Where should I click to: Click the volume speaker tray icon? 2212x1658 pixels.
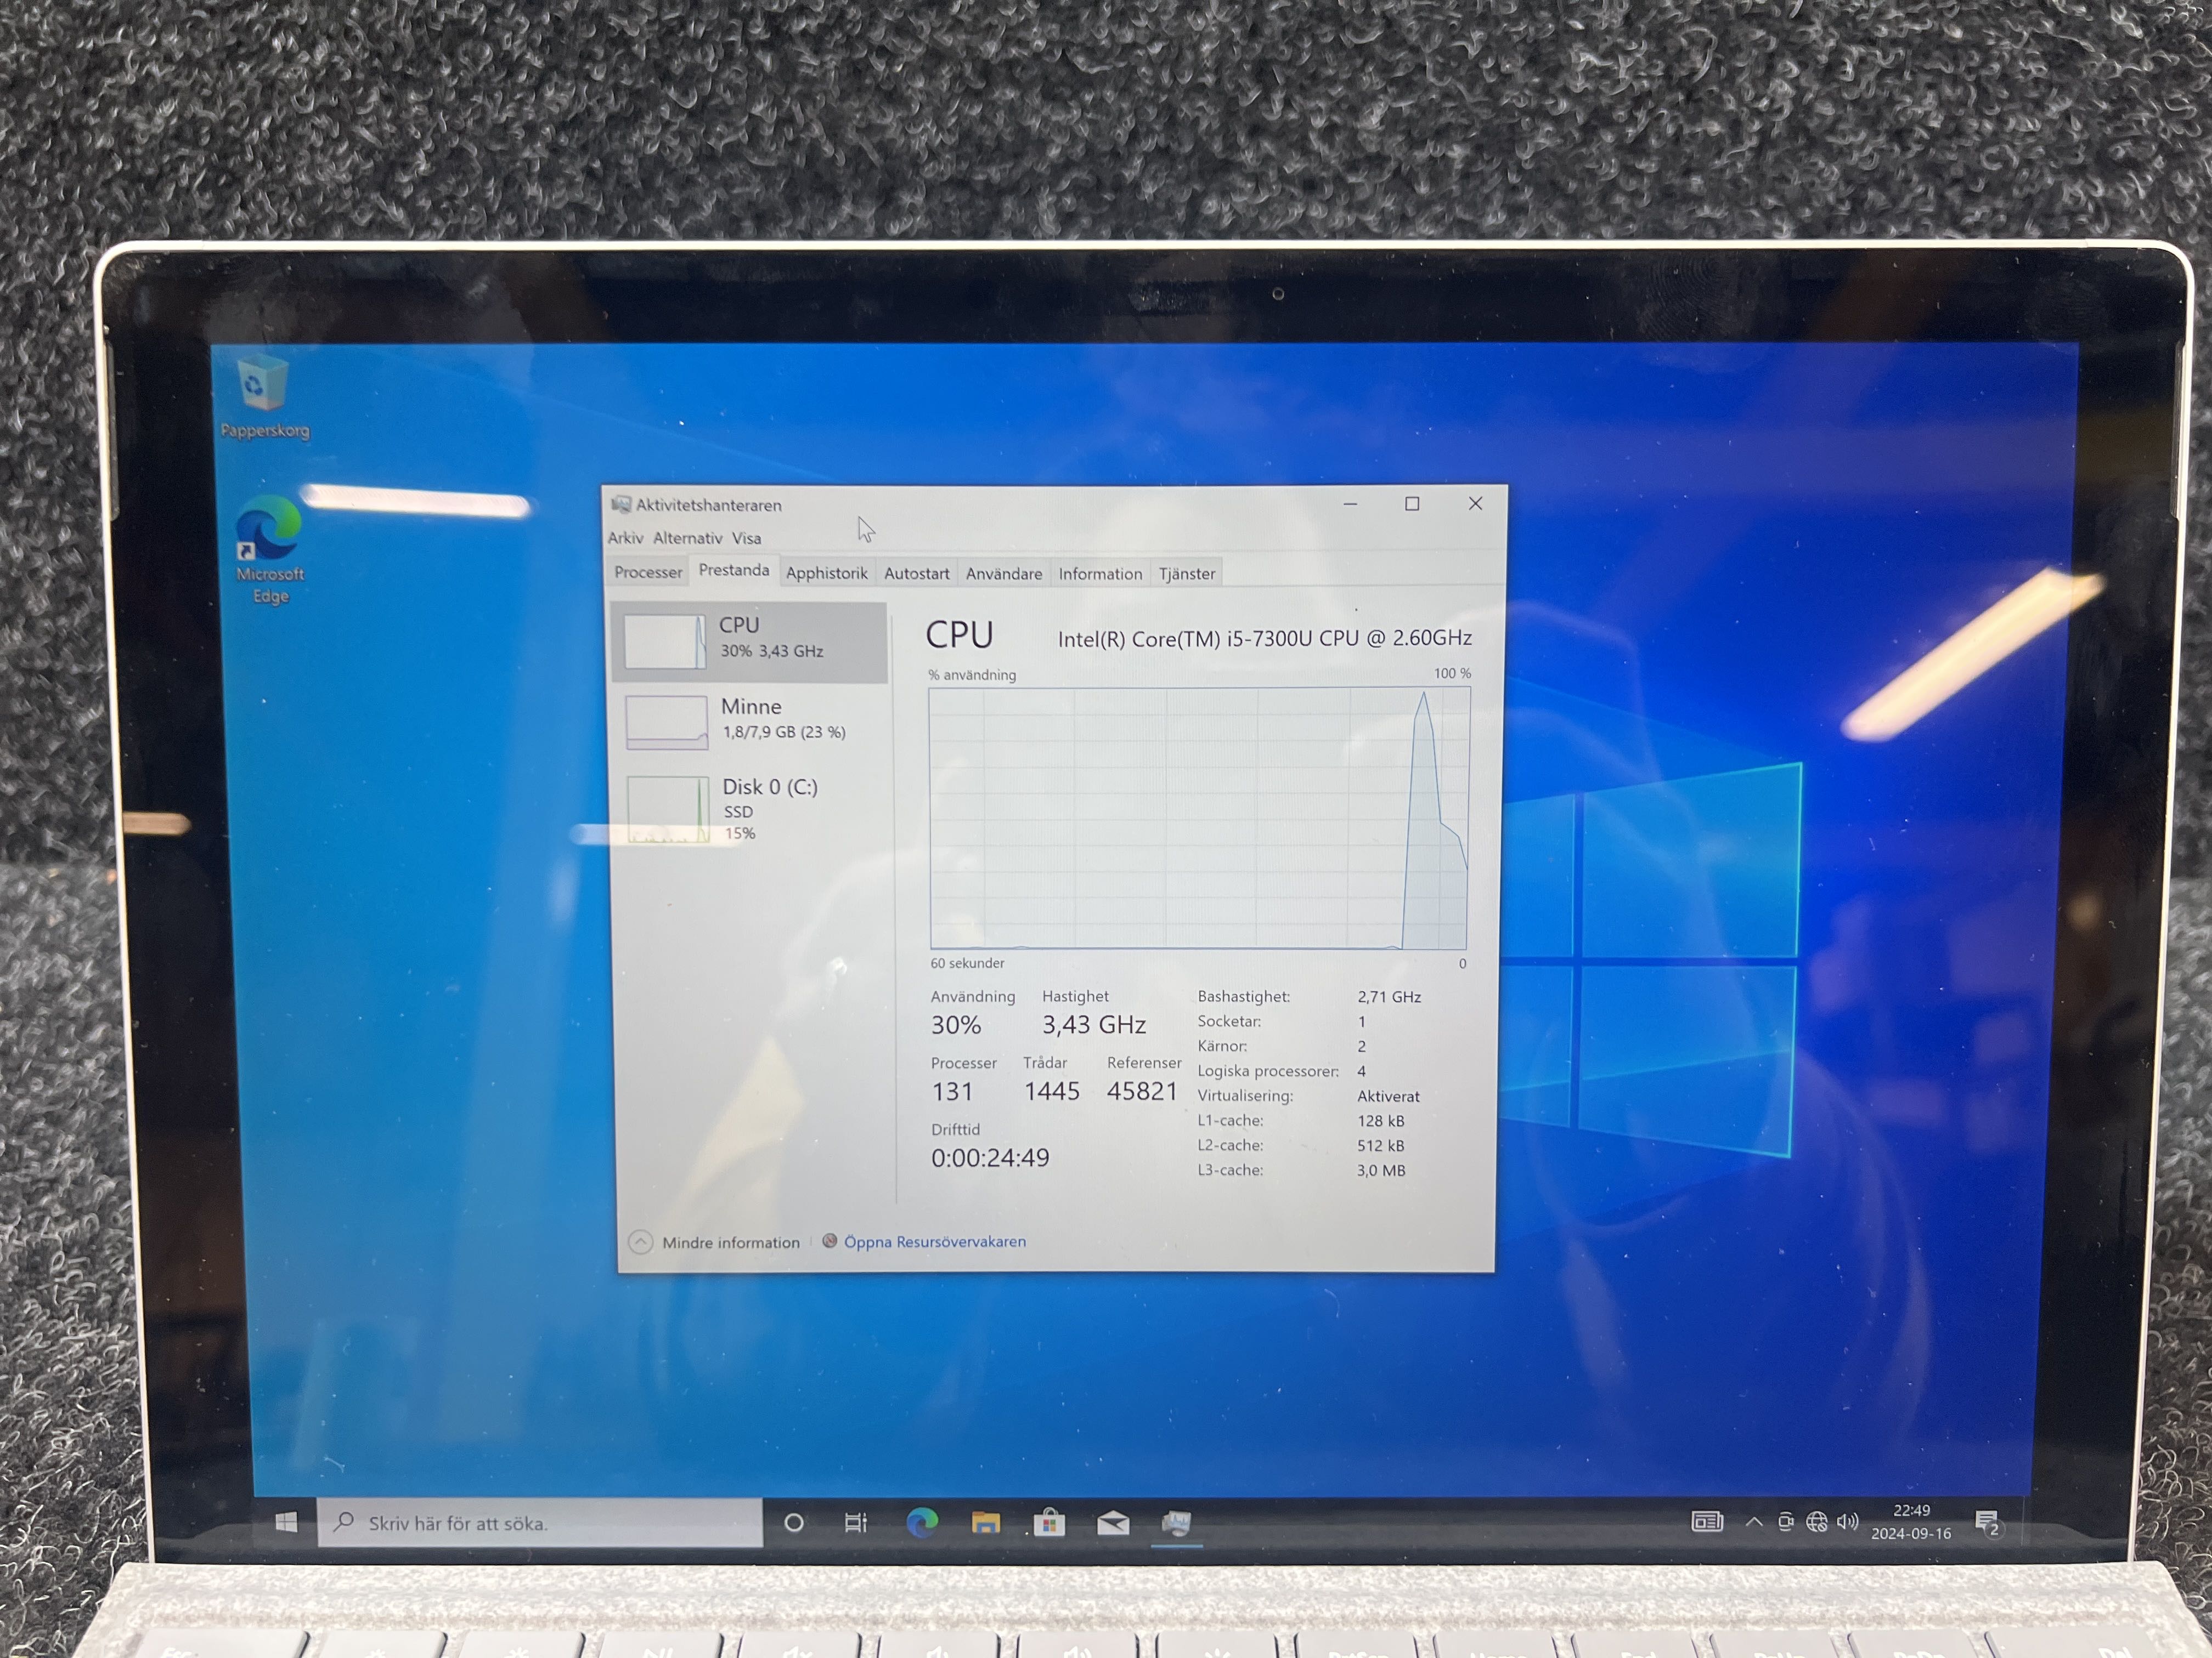click(x=1847, y=1521)
